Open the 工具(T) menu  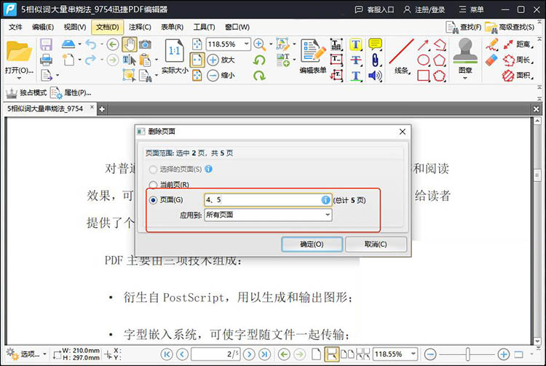[204, 27]
